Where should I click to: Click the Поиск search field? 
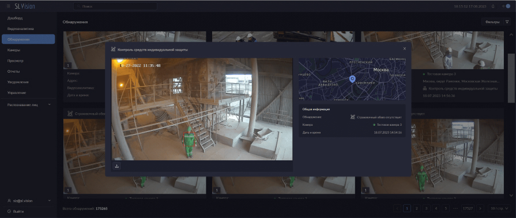(x=115, y=6)
